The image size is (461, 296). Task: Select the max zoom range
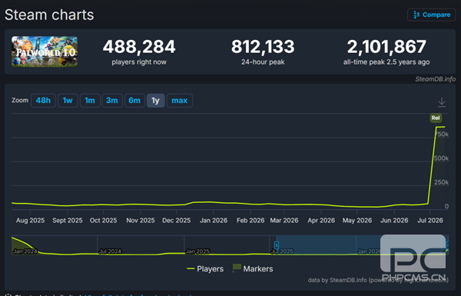(x=180, y=101)
